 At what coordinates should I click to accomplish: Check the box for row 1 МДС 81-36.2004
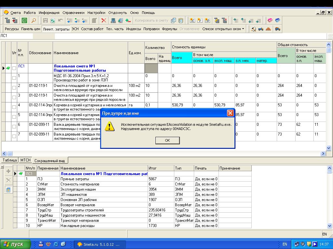click(x=14, y=78)
